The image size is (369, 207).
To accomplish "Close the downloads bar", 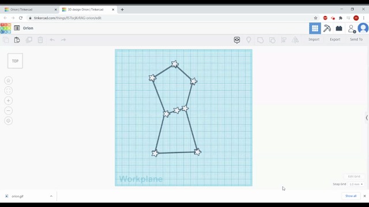I will click(x=364, y=196).
